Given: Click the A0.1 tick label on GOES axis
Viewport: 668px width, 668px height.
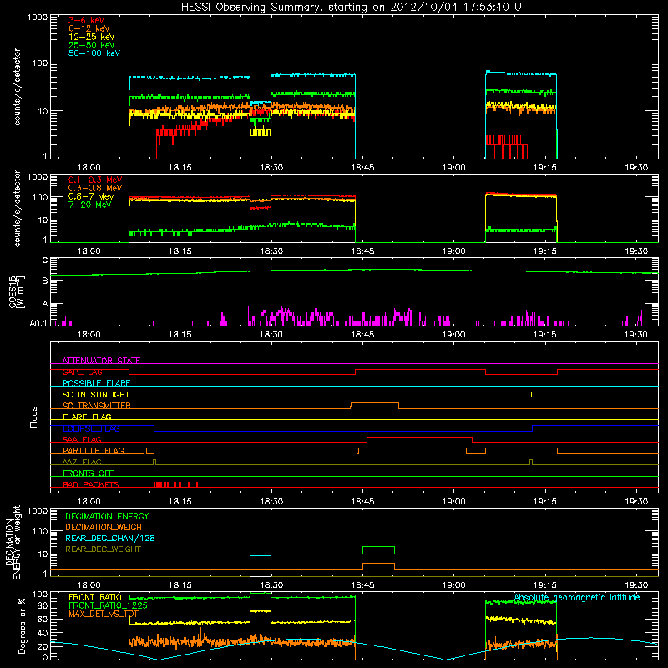Looking at the screenshot, I should point(38,324).
